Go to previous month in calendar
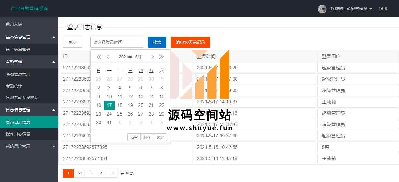The height and width of the screenshot is (182, 399). click(x=108, y=57)
